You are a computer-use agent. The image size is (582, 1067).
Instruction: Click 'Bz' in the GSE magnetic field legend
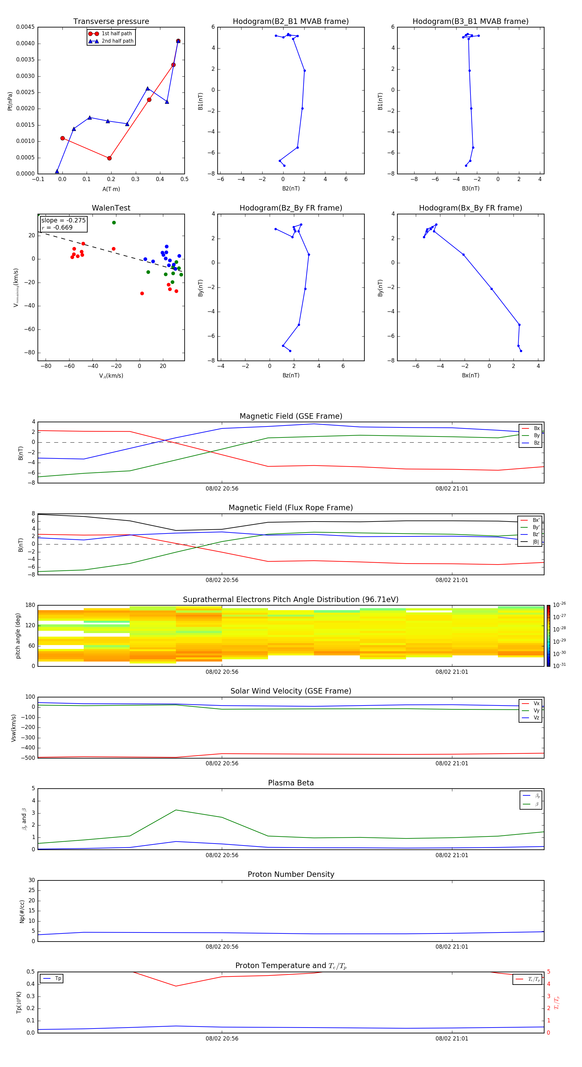coord(531,443)
